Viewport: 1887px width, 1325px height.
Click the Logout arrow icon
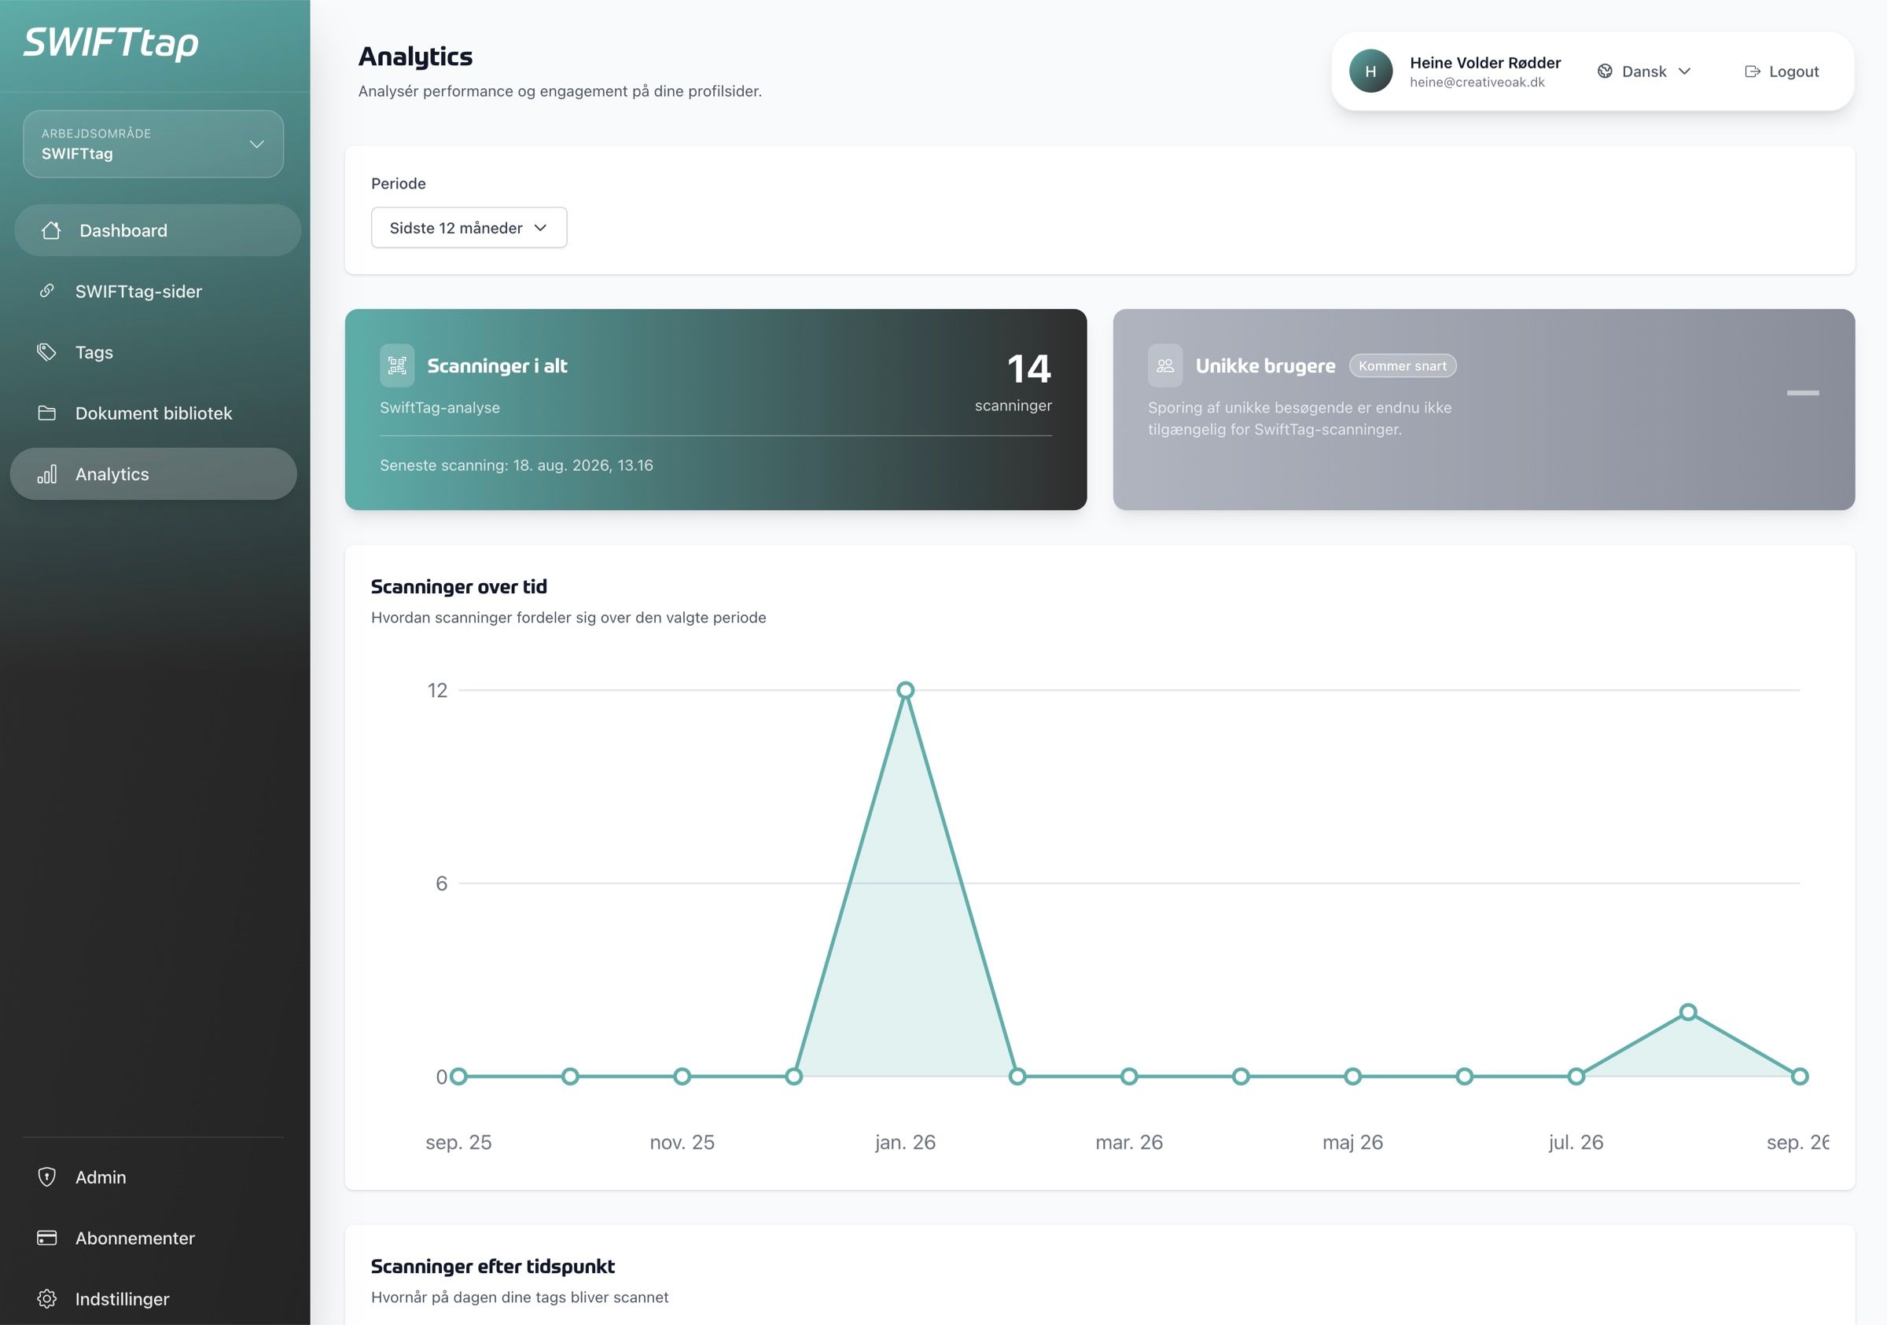1753,72
